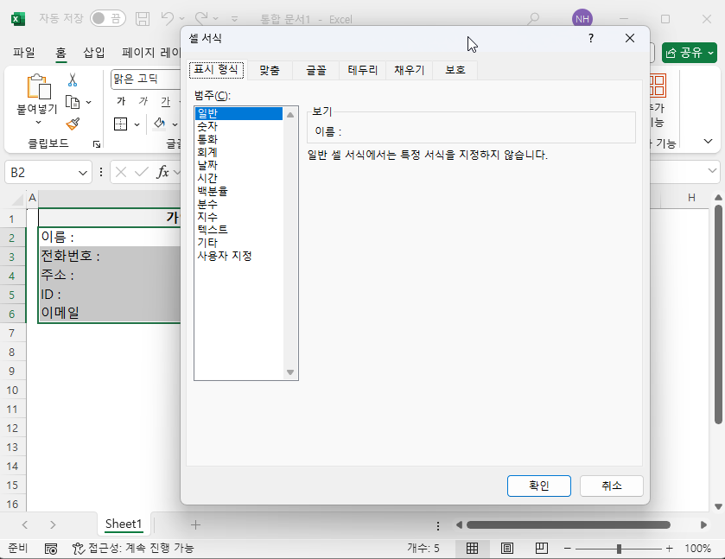The image size is (725, 559).
Task: Open the Name Box dropdown showing B2
Action: [83, 170]
